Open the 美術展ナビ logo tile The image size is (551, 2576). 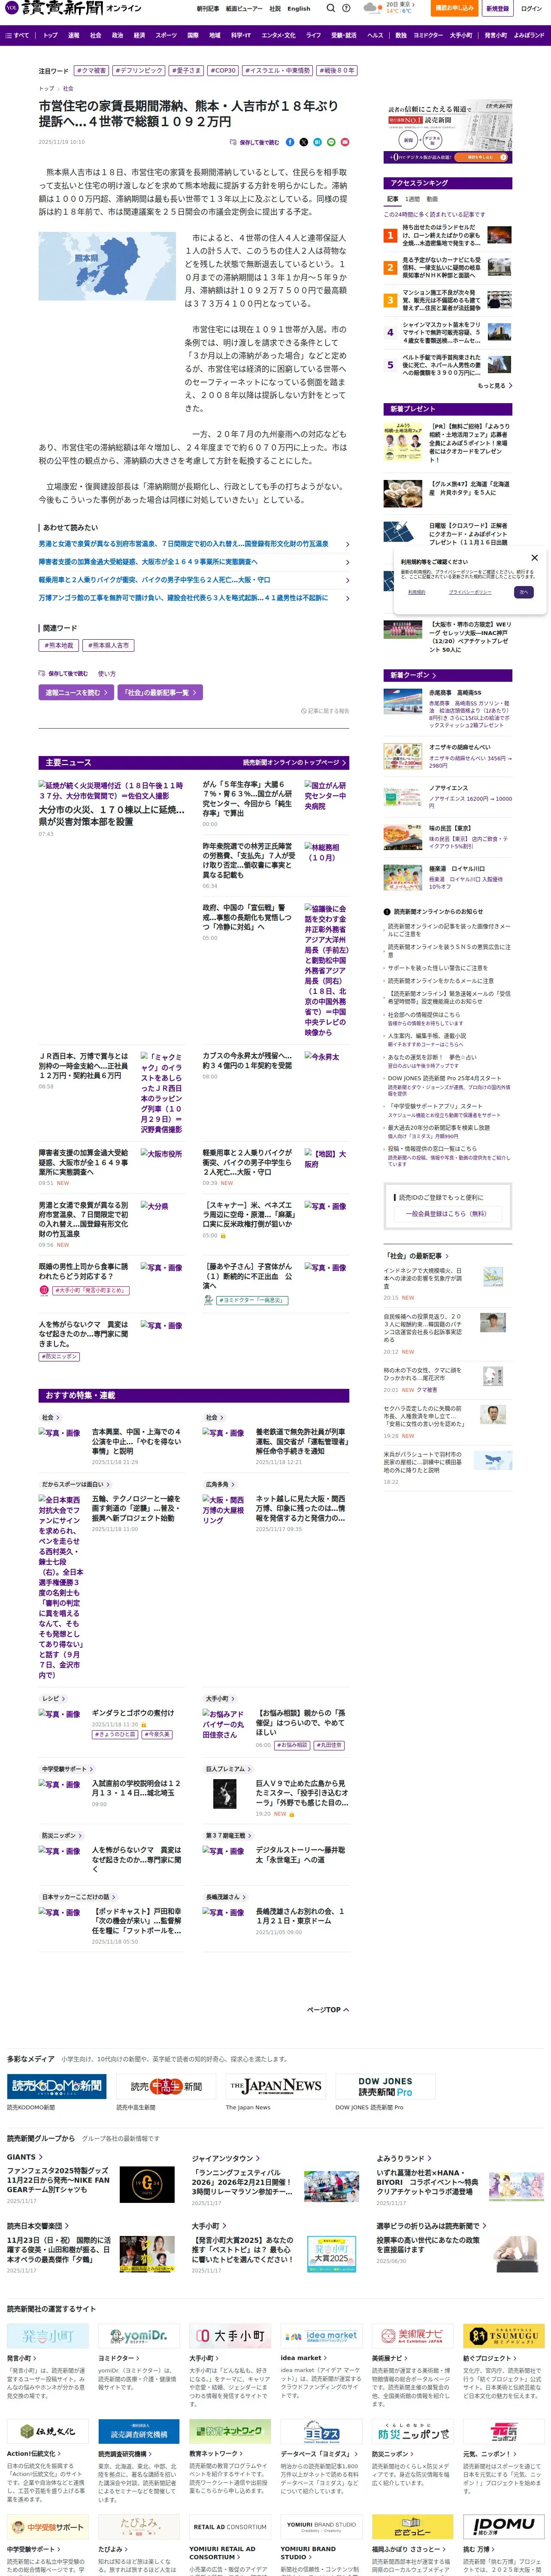(412, 2337)
